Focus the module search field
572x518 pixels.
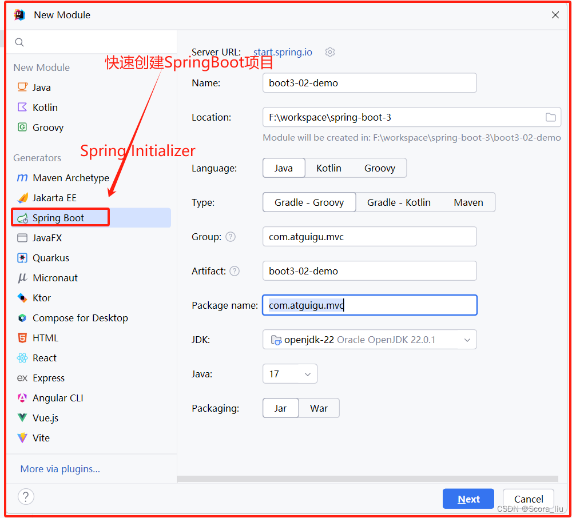pos(92,42)
